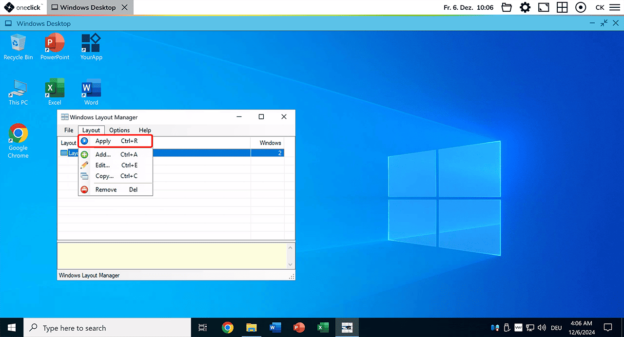Screen dimensions: 624x337
Task: Open the File menu
Action: 69,130
